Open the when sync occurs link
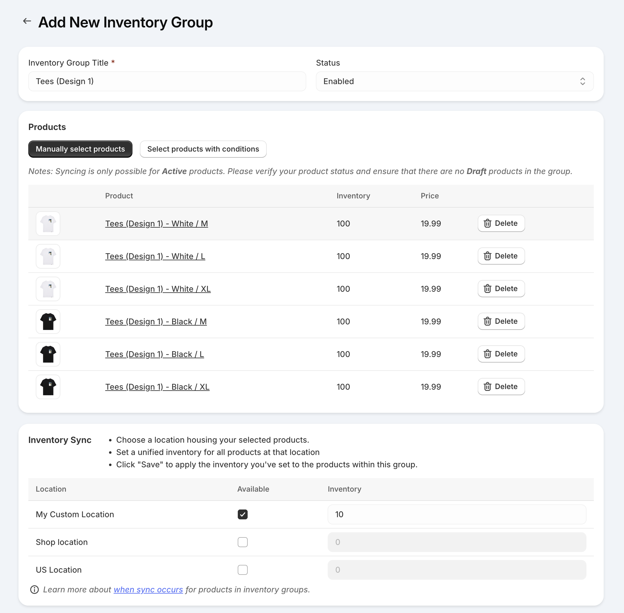 148,590
